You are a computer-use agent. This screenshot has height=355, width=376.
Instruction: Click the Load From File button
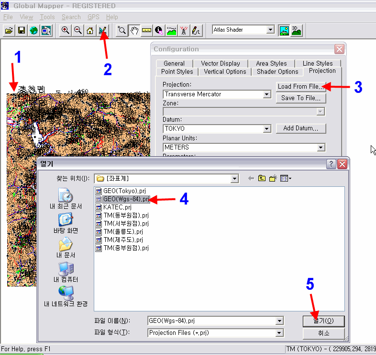click(301, 86)
